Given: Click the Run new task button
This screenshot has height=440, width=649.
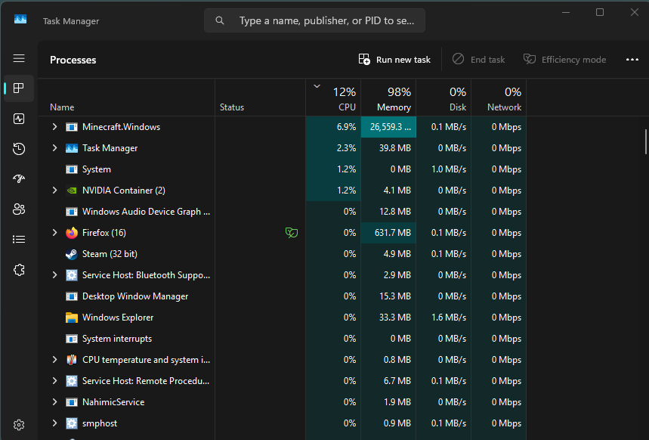Looking at the screenshot, I should point(394,60).
